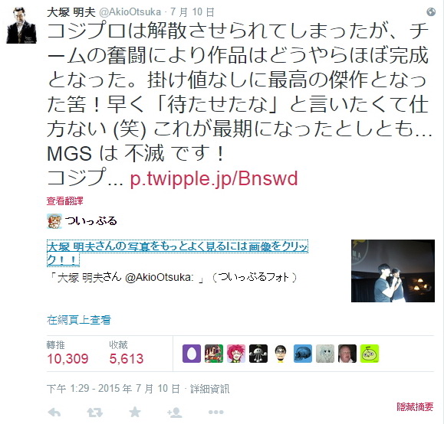Open 在網頁上查看 link
444x424 pixels.
click(x=79, y=320)
